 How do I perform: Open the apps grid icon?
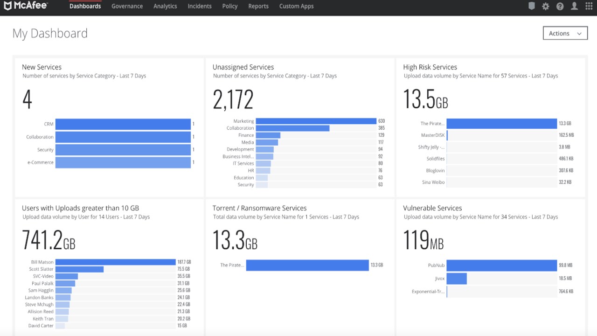tap(589, 6)
